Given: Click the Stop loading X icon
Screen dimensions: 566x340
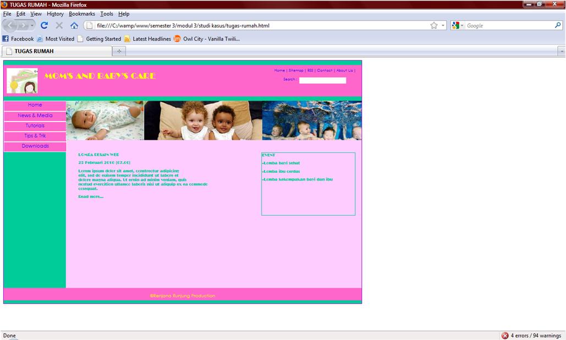Looking at the screenshot, I should 59,25.
